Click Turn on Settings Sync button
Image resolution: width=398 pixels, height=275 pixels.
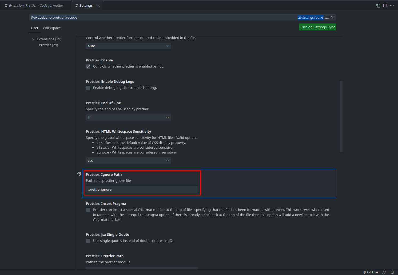(317, 27)
